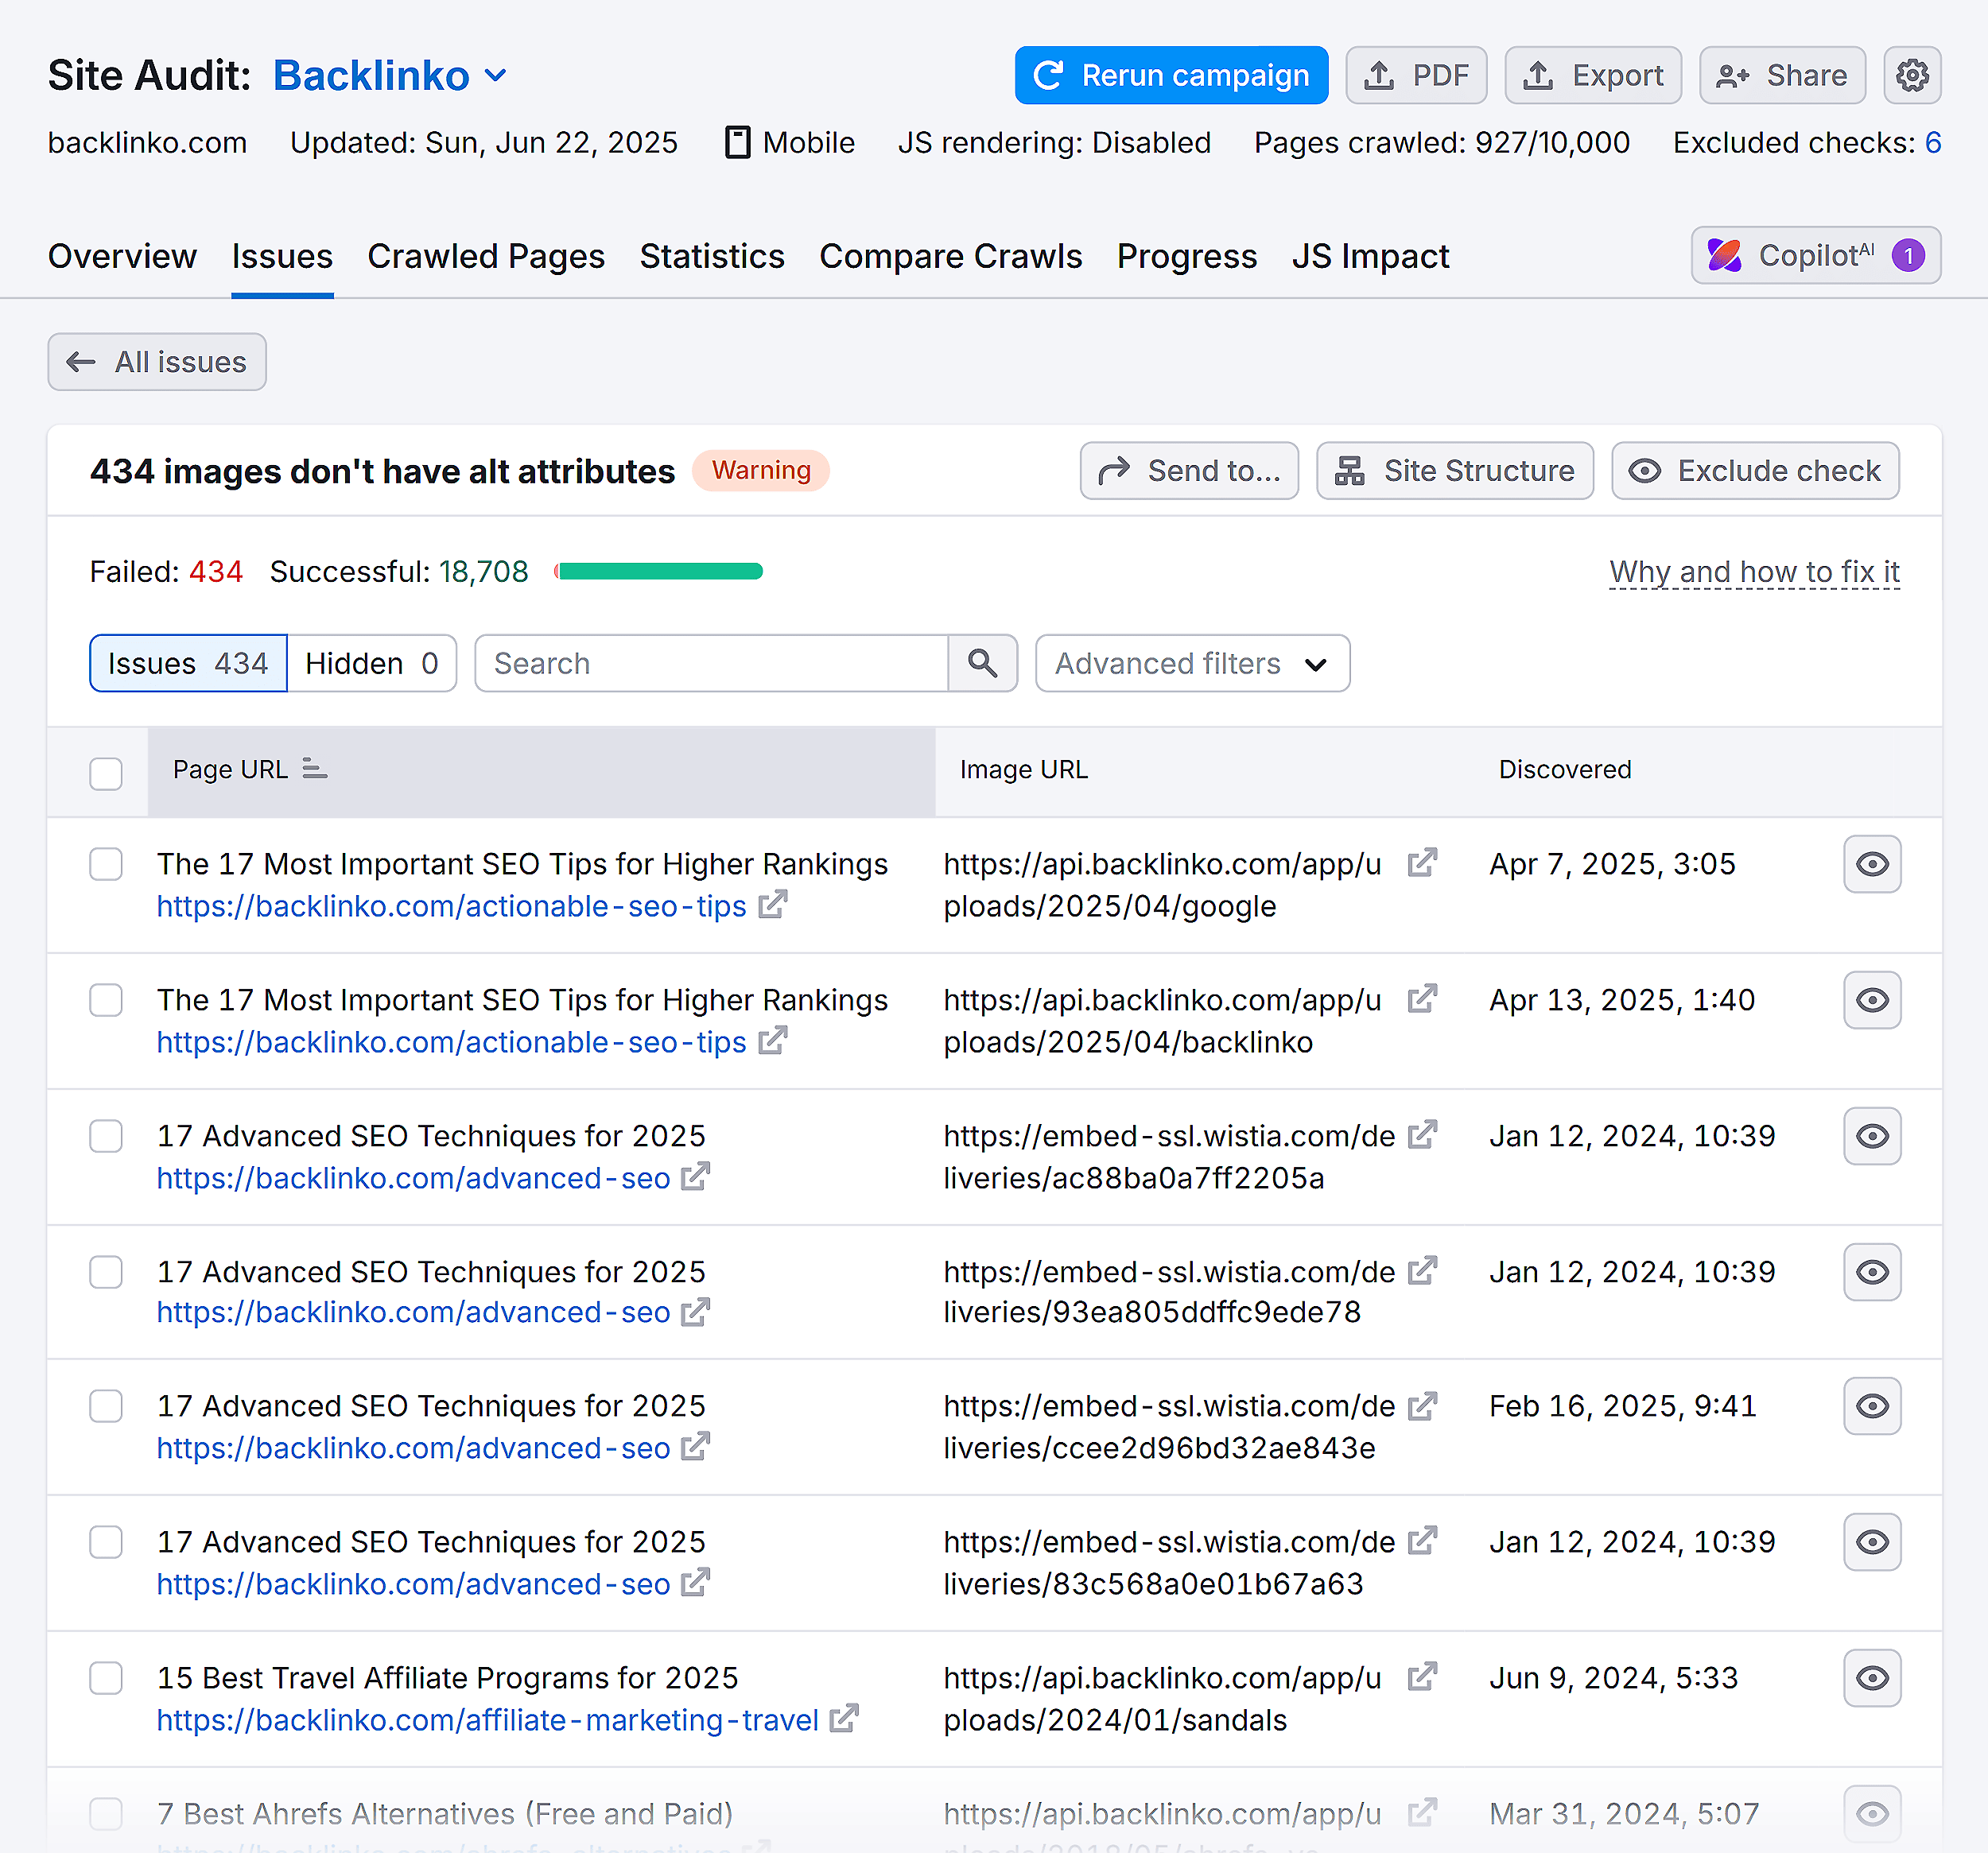Screen dimensions: 1988x1853
Task: Open external icon by advanced-seo in Feb 16 row
Action: 696,1448
